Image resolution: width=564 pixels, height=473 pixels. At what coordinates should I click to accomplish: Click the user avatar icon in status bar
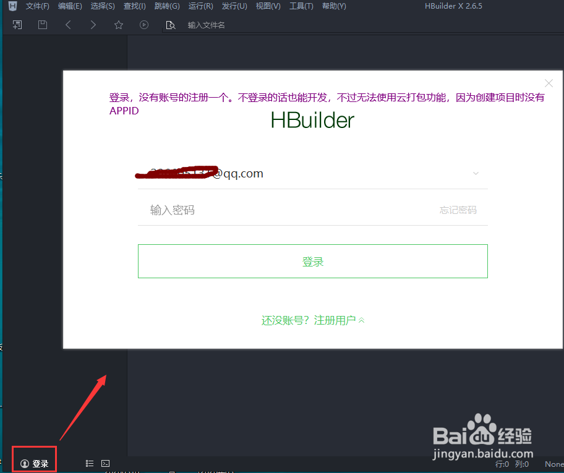[25, 464]
